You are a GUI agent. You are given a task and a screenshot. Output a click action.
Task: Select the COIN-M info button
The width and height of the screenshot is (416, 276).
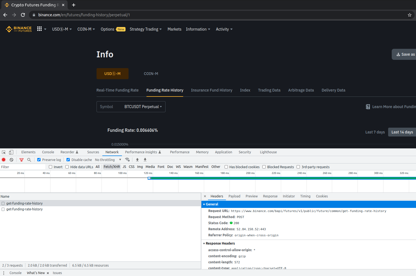pos(151,74)
